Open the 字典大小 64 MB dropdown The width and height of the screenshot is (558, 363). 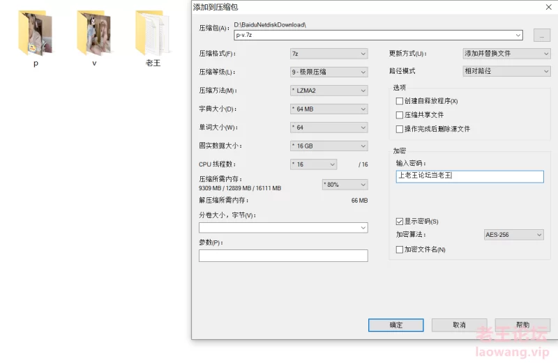tap(329, 109)
